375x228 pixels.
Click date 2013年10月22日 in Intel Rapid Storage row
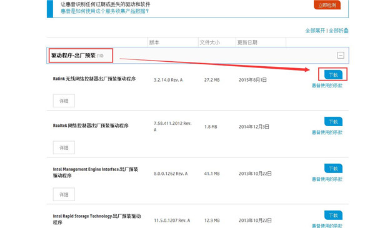coord(255,221)
